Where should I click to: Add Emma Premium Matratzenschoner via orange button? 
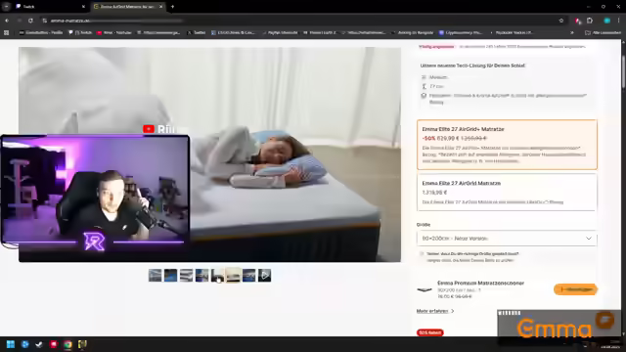[x=575, y=289]
